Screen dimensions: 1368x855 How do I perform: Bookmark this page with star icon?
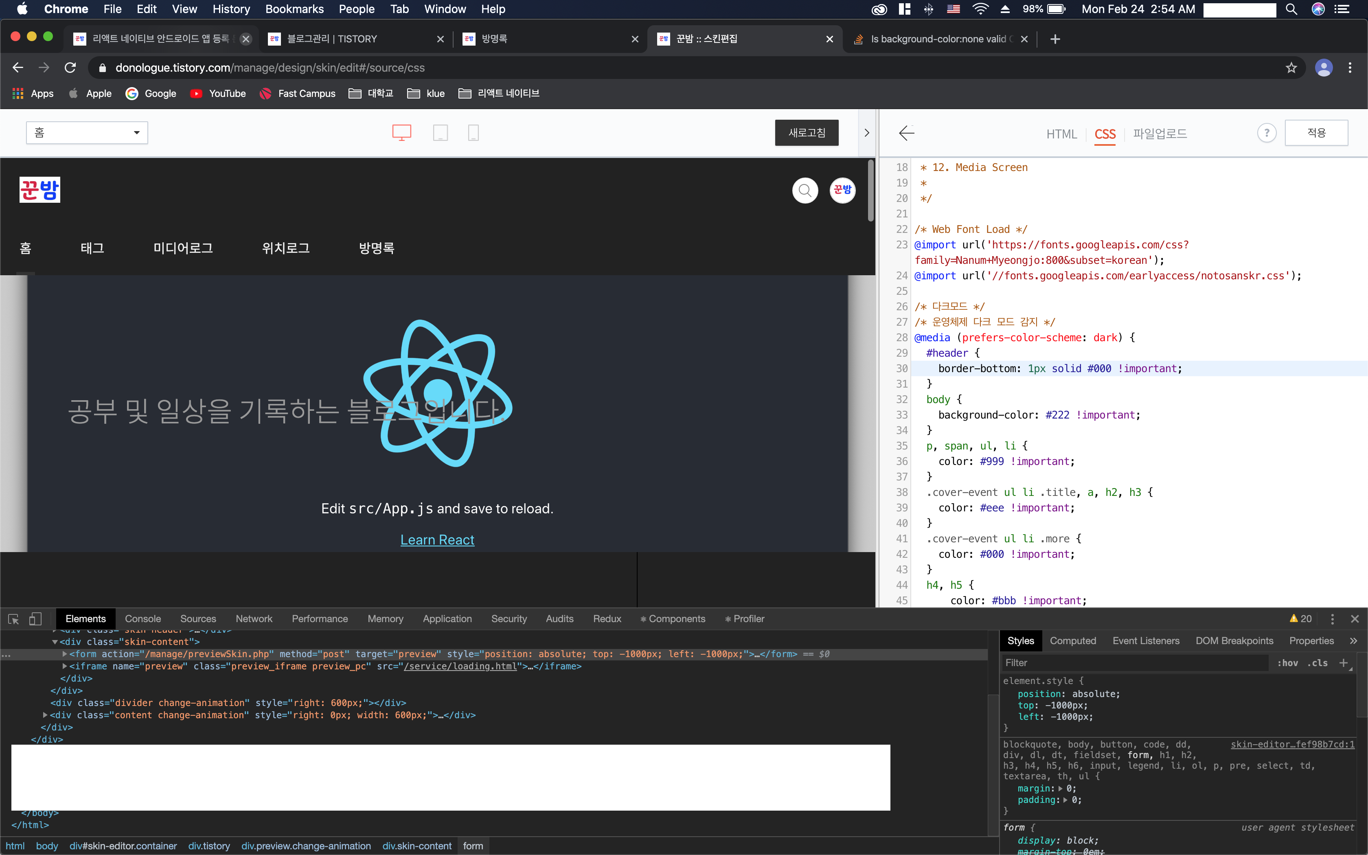click(1291, 68)
